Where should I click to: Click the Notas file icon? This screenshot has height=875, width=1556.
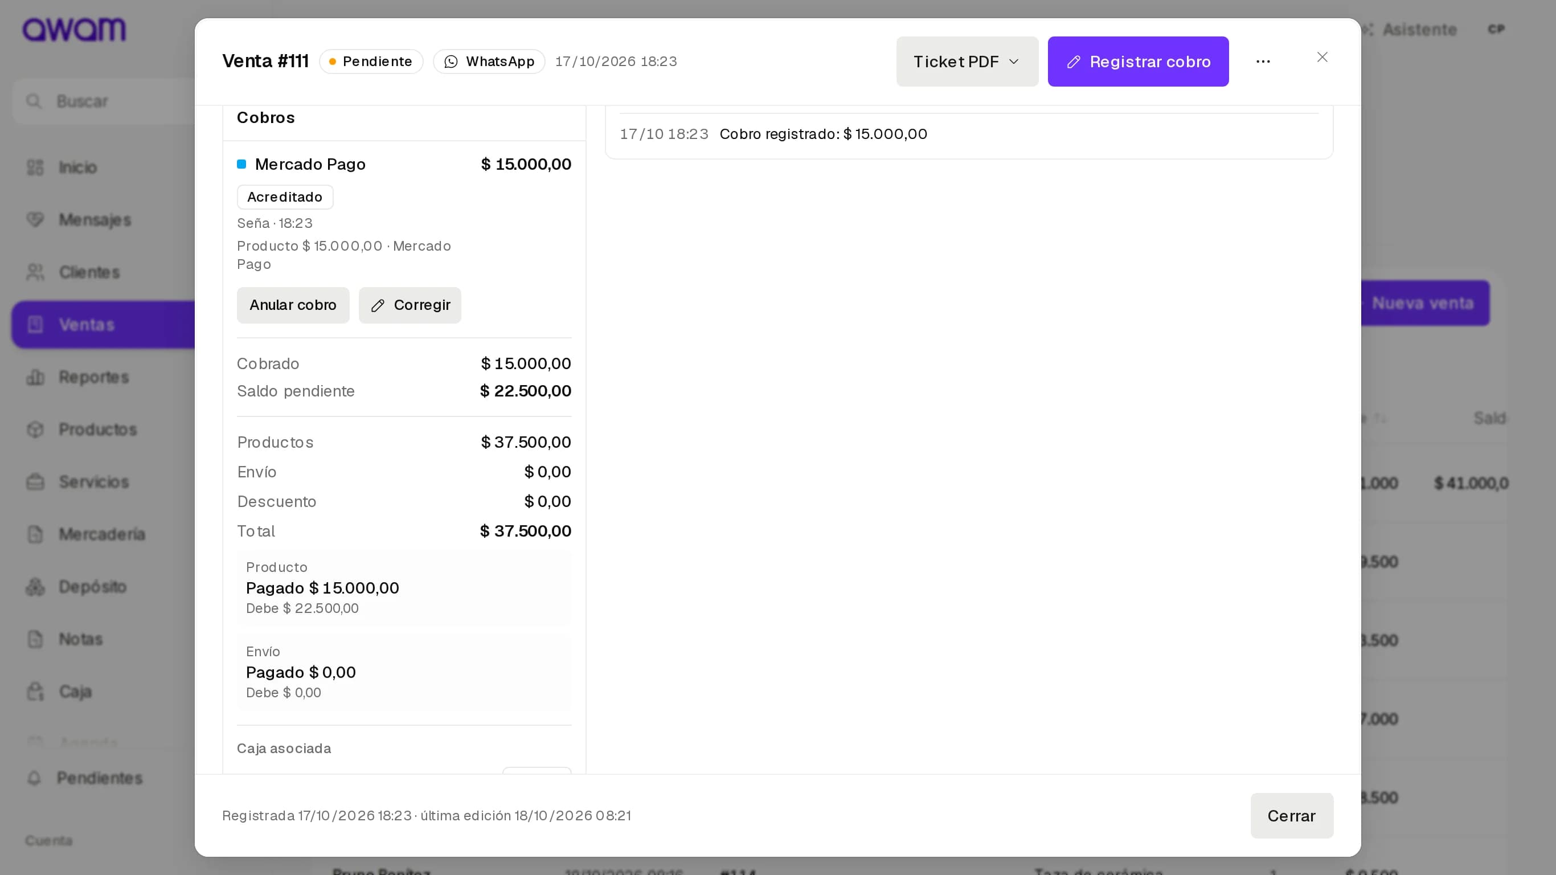point(35,639)
